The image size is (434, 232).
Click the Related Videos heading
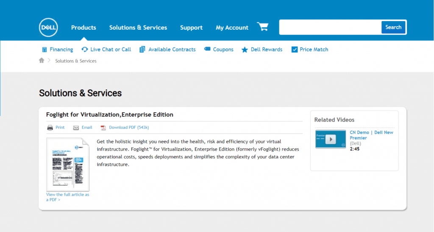(334, 120)
